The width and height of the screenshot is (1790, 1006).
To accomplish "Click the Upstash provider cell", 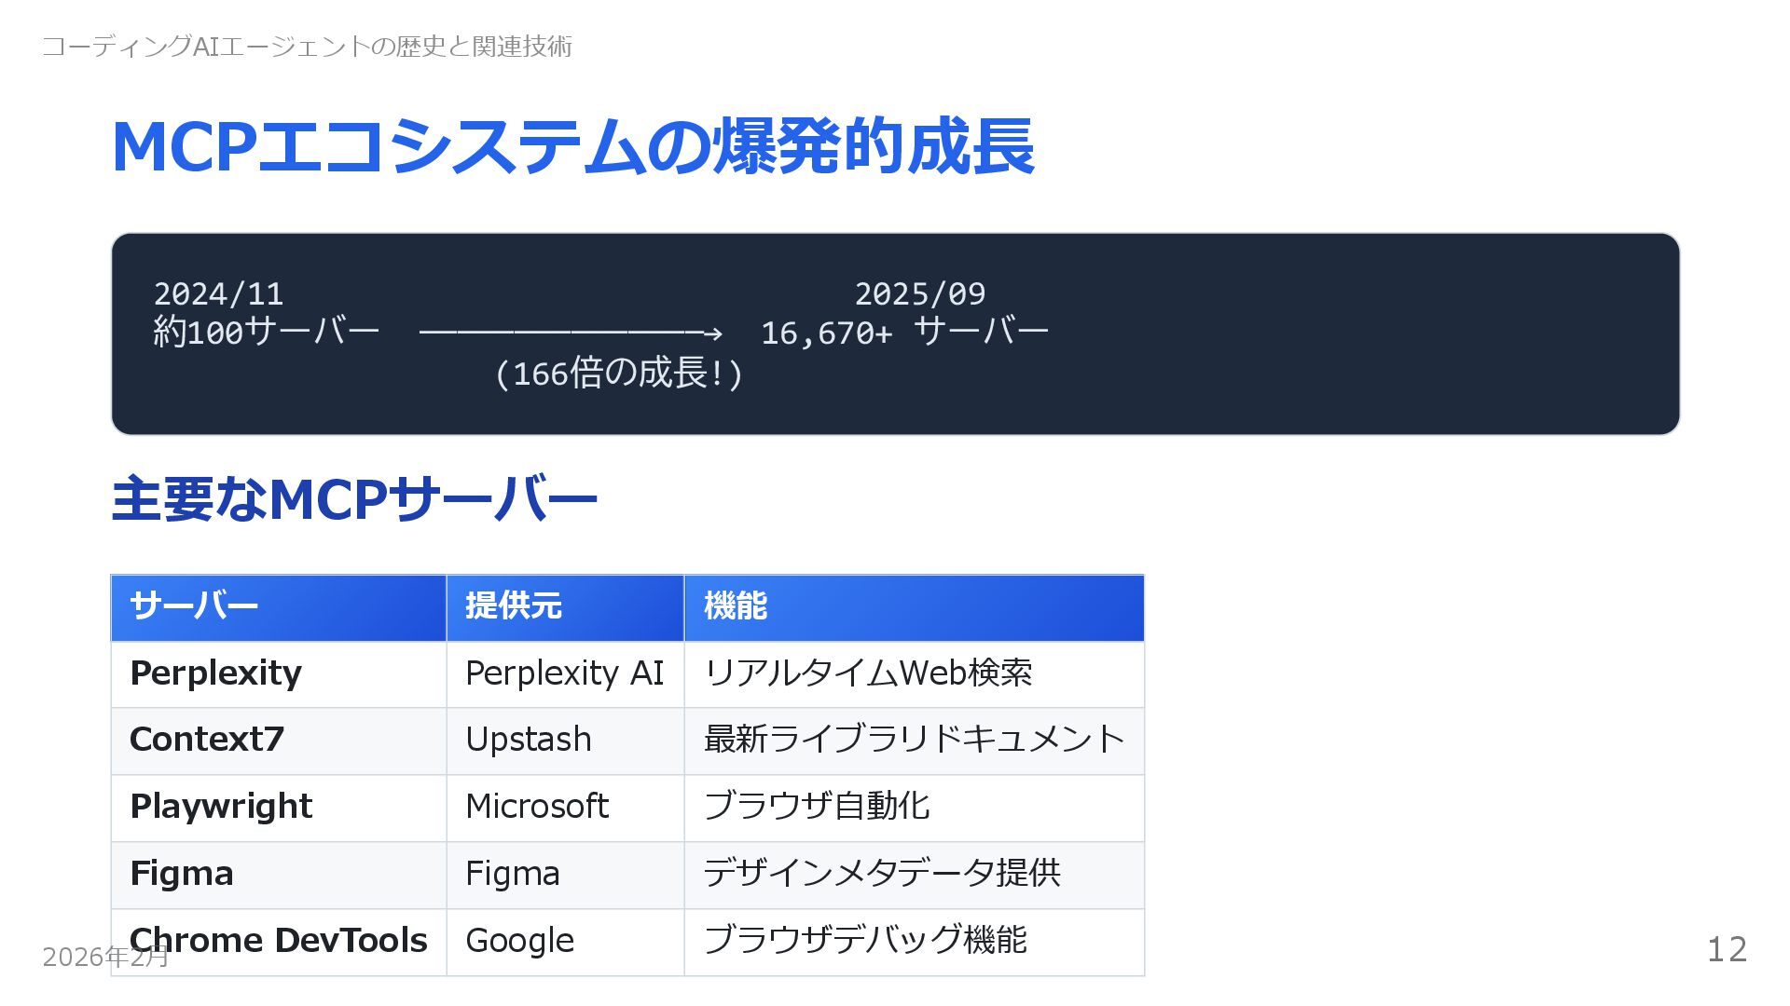I will tap(528, 740).
